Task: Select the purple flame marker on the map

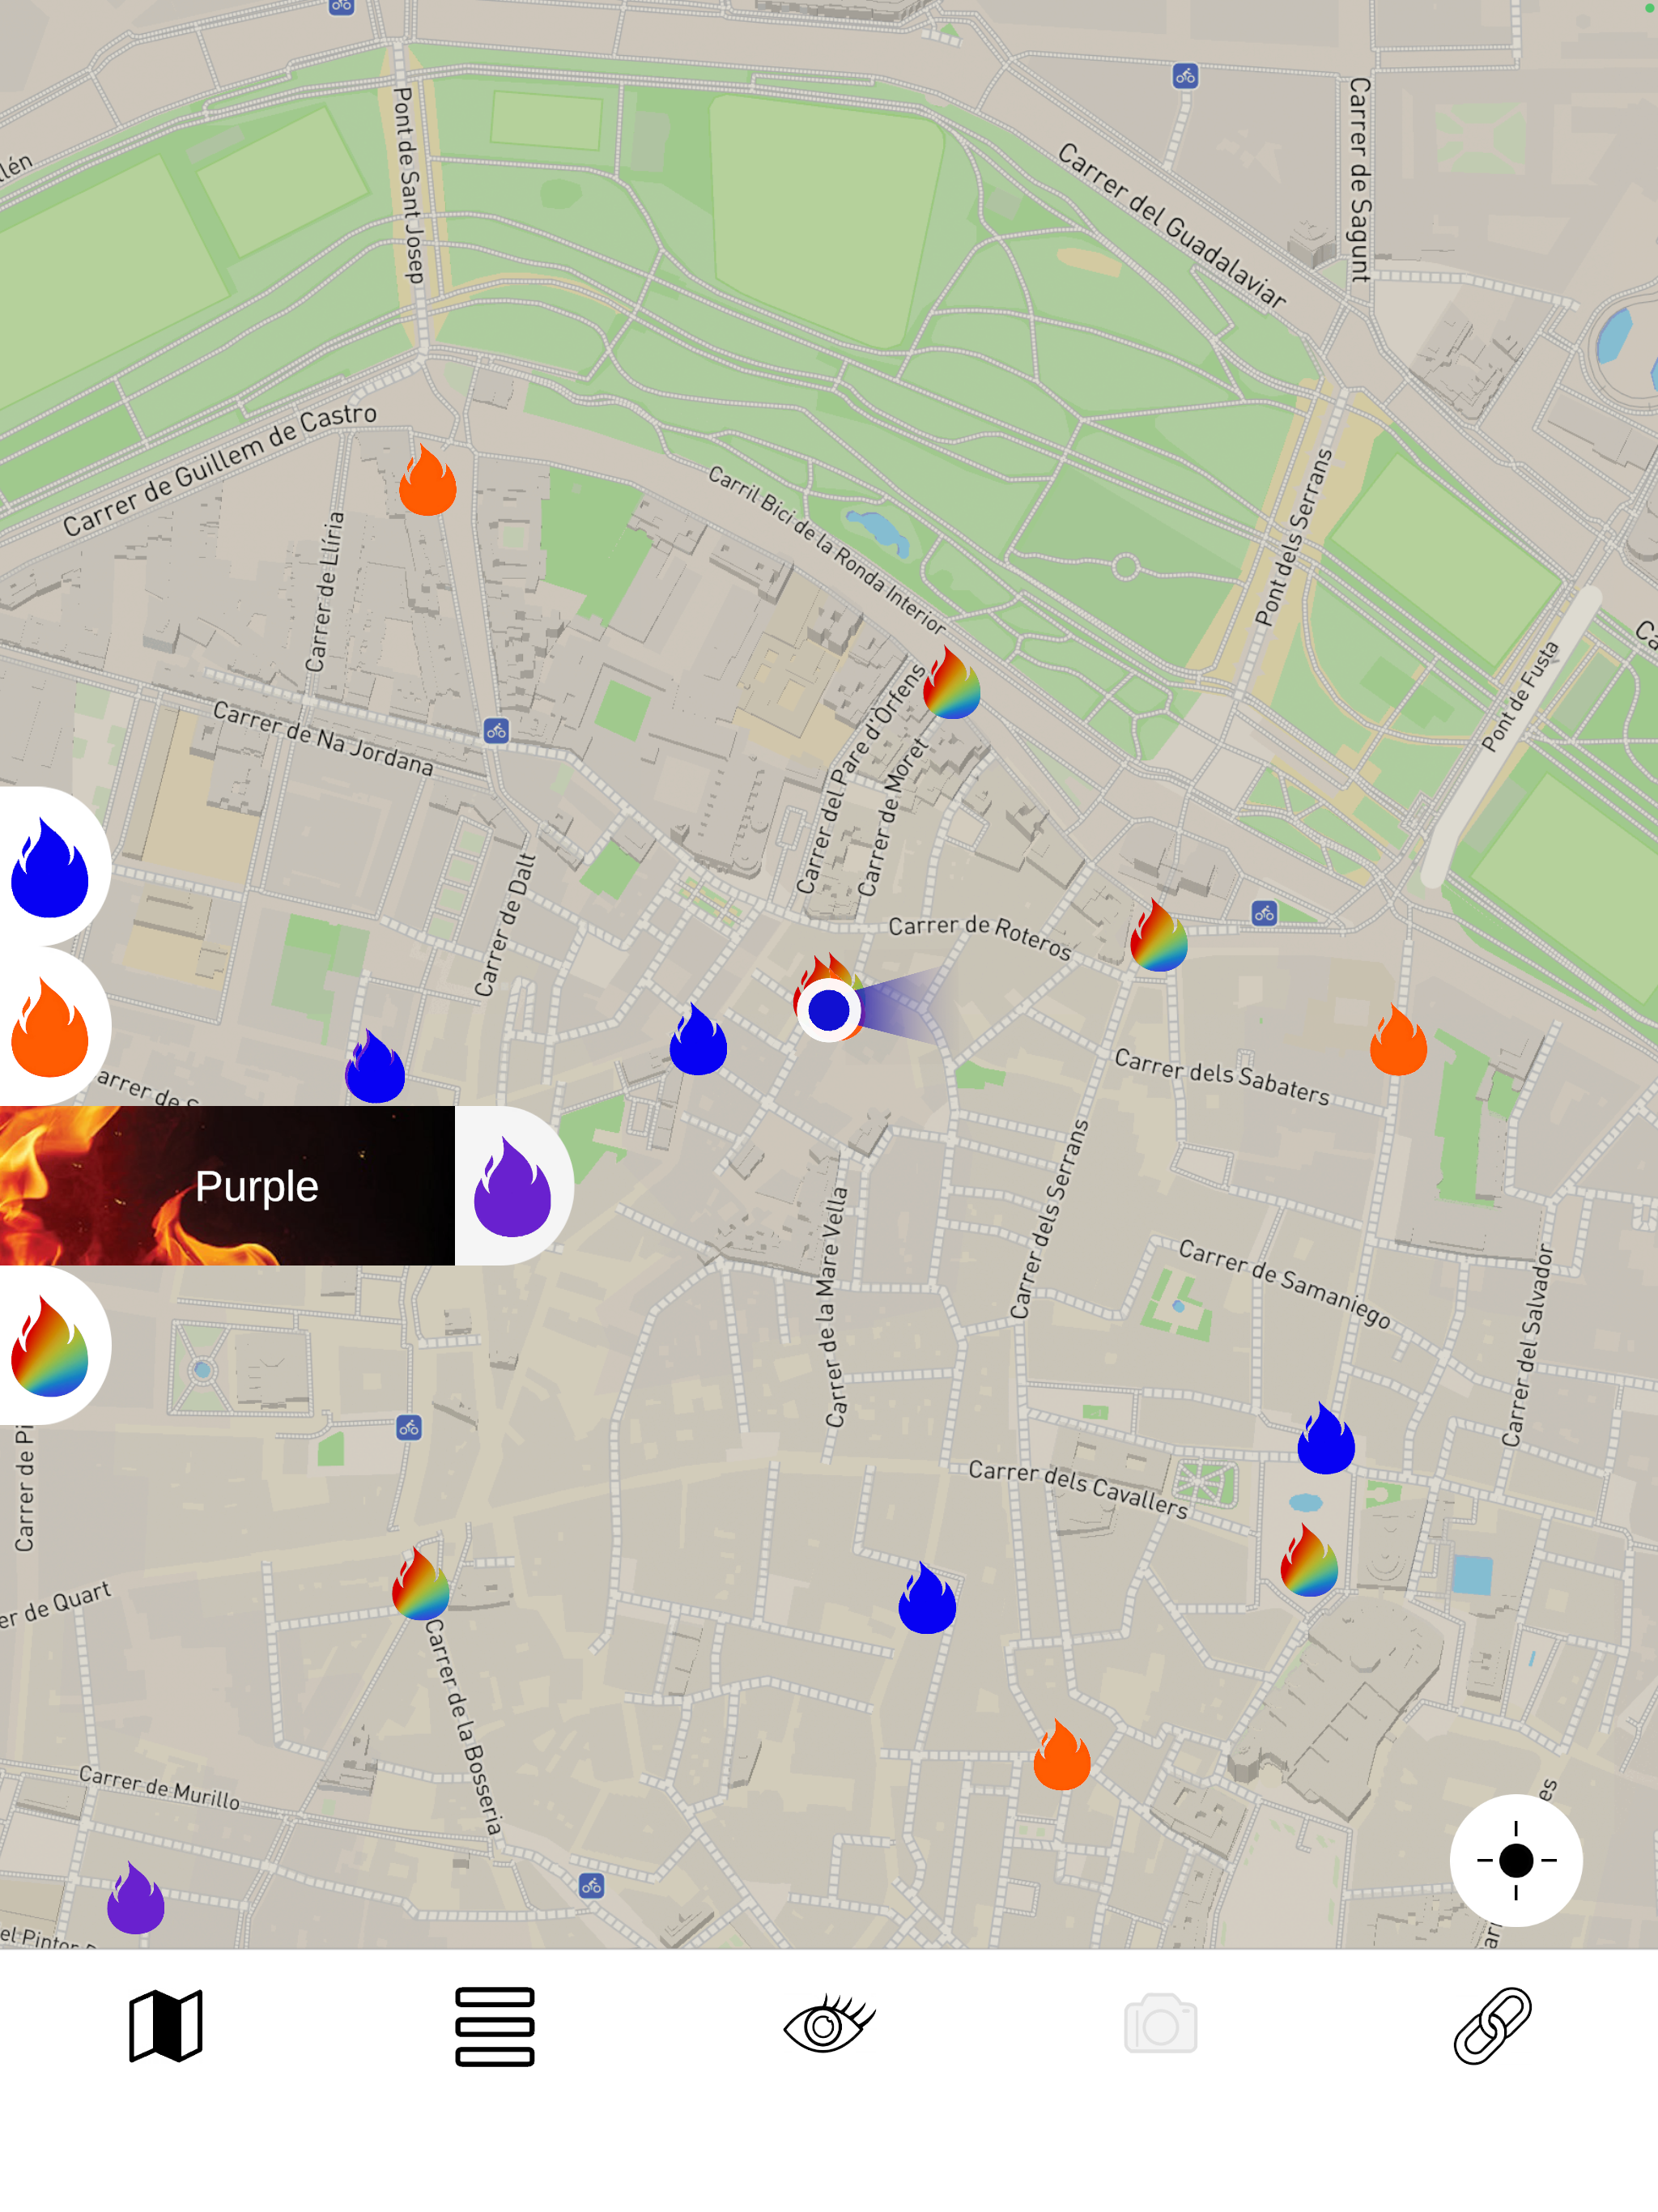Action: coord(136,1897)
